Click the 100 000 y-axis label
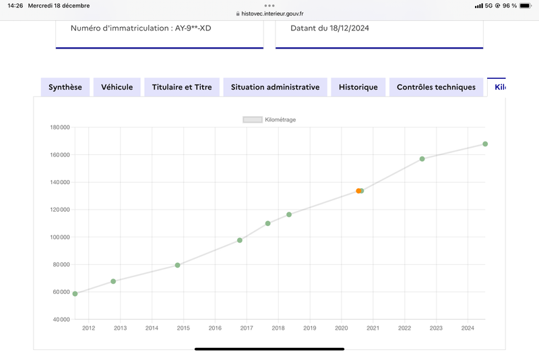 pyautogui.click(x=60, y=237)
